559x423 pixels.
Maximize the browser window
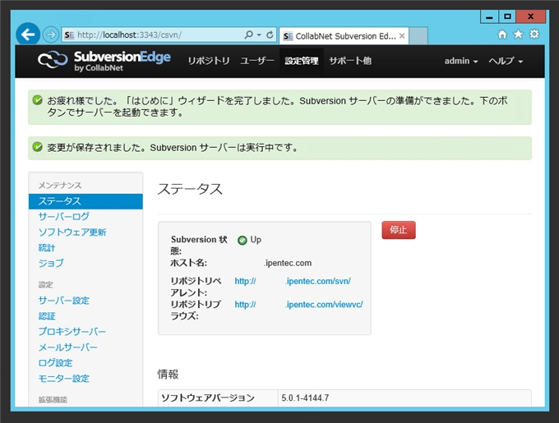(507, 16)
